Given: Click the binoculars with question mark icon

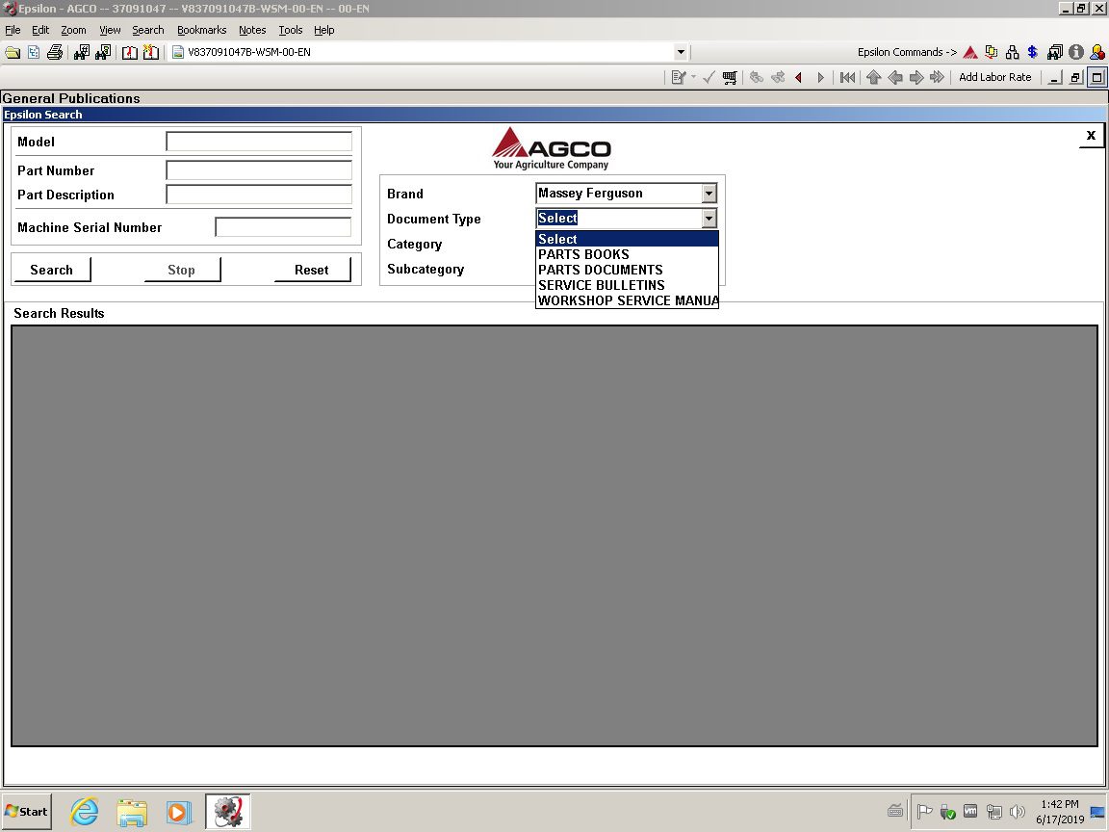Looking at the screenshot, I should point(103,52).
